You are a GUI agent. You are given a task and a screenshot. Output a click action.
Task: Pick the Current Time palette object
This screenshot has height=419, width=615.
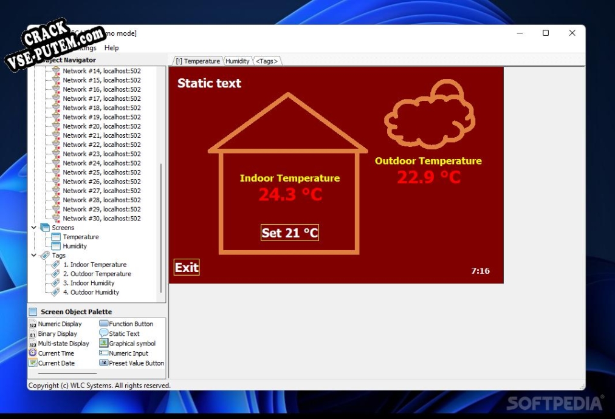(52, 353)
